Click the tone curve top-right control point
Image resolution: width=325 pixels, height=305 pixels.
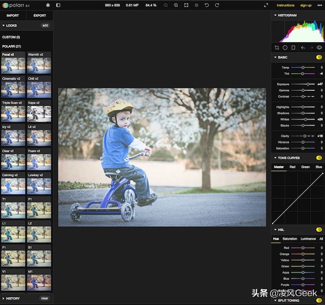322,174
